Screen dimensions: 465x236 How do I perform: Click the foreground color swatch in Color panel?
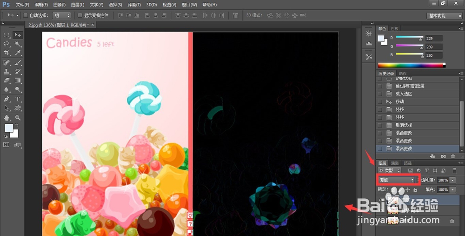381,39
